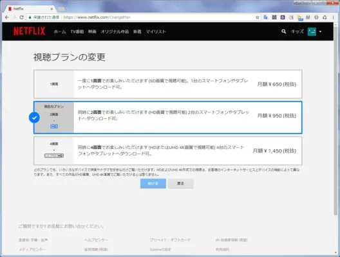Select the 4画面 Ultra HD plan at ¥1,450
The width and height of the screenshot is (340, 257).
point(168,150)
